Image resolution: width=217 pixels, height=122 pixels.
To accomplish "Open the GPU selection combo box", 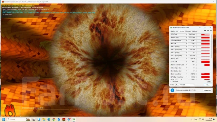I will click(x=182, y=85).
